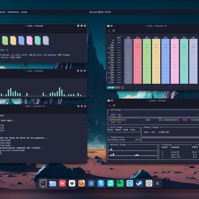
Task: Click the 'Command' column header in Processes
Action: pos(175,147)
